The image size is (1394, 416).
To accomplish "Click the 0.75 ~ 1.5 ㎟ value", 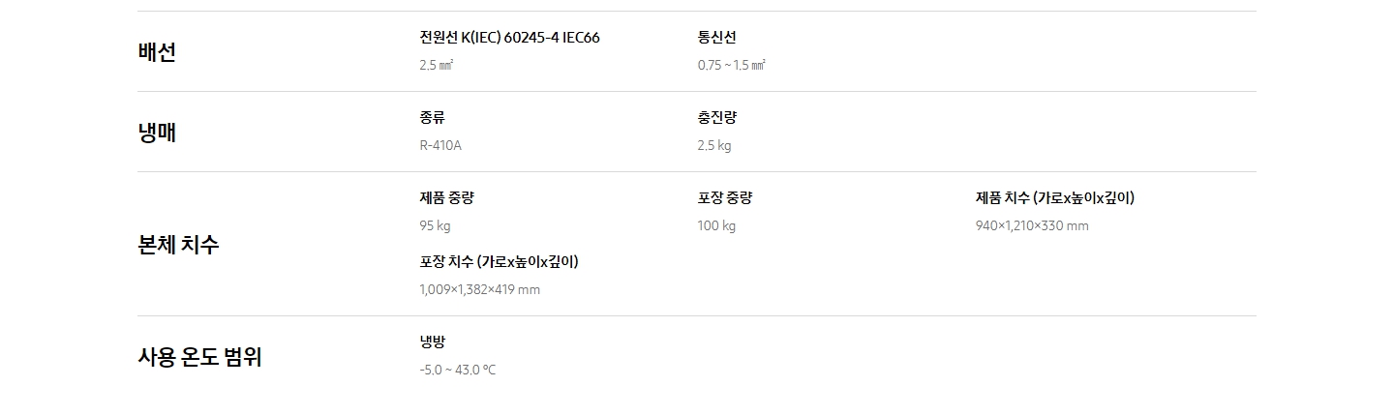I will (x=731, y=66).
